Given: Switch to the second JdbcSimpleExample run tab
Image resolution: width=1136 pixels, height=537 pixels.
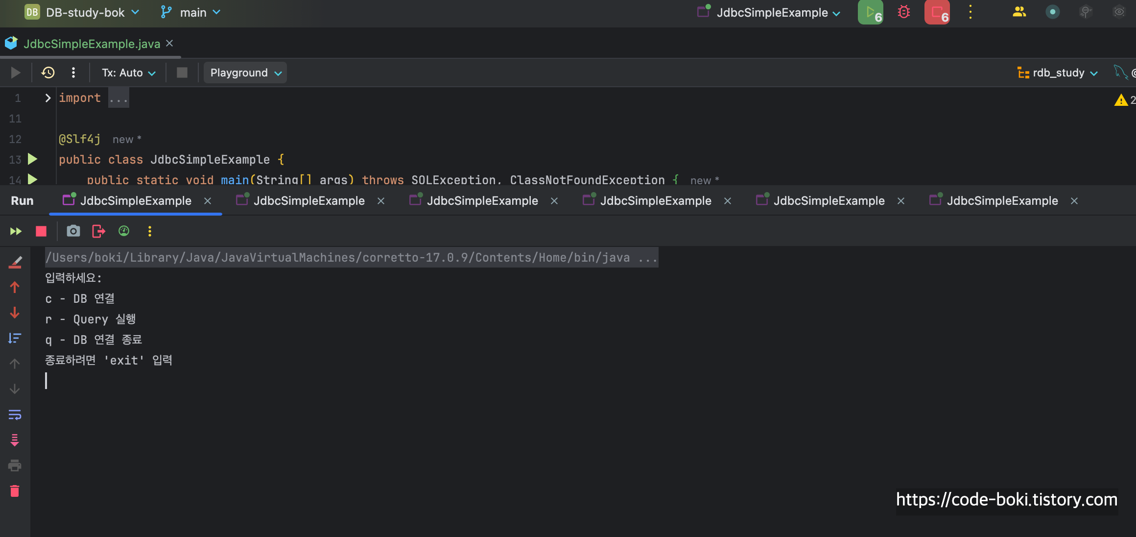Looking at the screenshot, I should click(309, 201).
